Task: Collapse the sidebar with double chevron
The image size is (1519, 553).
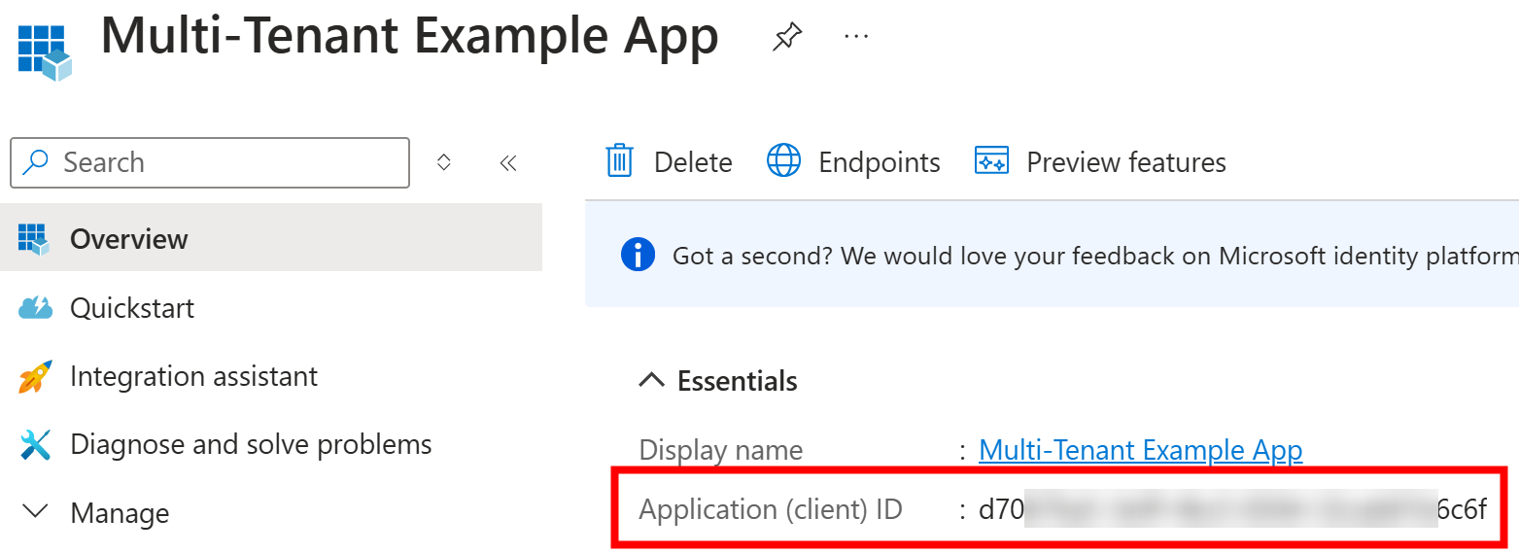Action: tap(507, 162)
